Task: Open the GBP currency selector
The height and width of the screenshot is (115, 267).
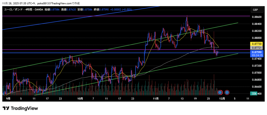Action: tap(255, 10)
